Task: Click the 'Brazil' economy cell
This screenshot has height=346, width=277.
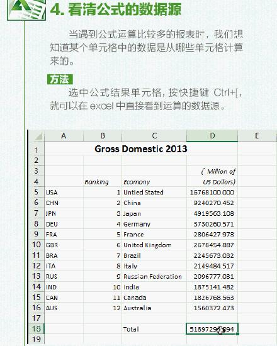Action: [154, 255]
